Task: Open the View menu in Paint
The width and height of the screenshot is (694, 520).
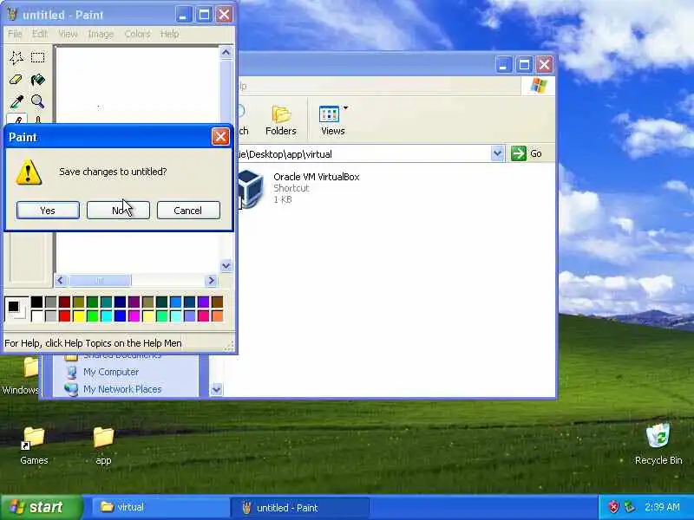Action: click(x=68, y=34)
